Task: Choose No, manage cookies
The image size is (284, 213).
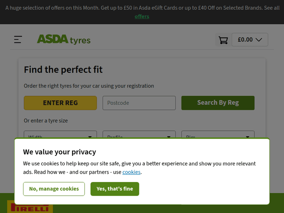Action: pyautogui.click(x=54, y=189)
